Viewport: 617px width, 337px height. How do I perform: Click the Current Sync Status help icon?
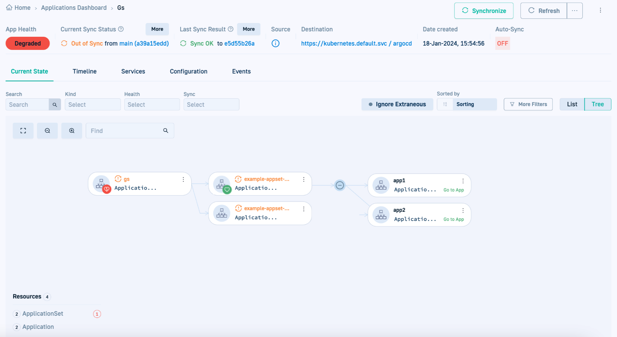tap(121, 29)
